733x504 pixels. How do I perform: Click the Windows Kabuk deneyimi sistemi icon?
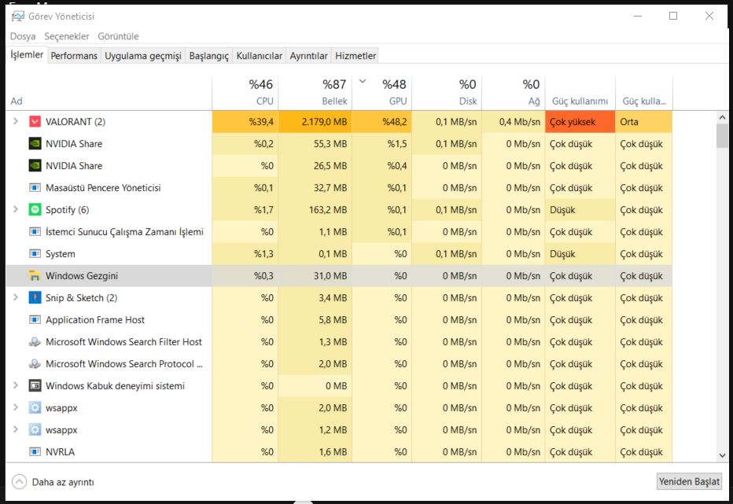coord(35,386)
